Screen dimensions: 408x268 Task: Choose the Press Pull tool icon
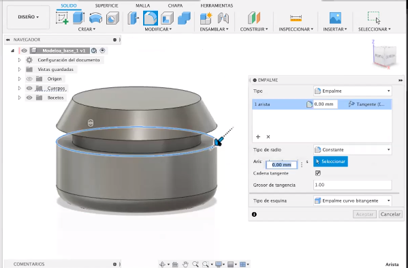(134, 18)
